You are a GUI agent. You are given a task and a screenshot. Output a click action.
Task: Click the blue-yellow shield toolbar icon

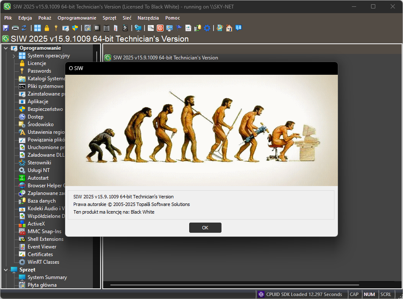(75, 28)
